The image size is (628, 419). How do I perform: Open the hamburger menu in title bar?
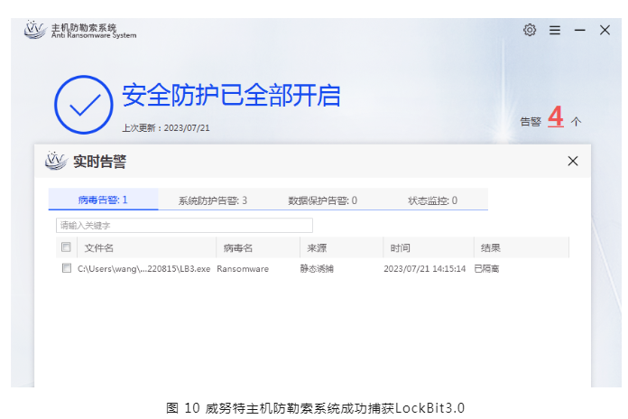555,30
